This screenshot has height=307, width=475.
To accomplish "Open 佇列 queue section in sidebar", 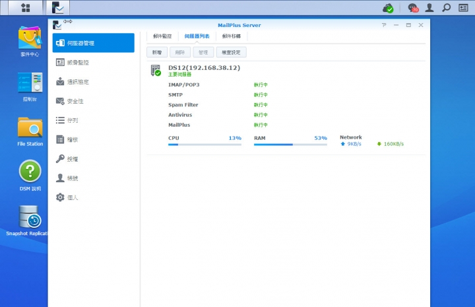I will tap(93, 120).
